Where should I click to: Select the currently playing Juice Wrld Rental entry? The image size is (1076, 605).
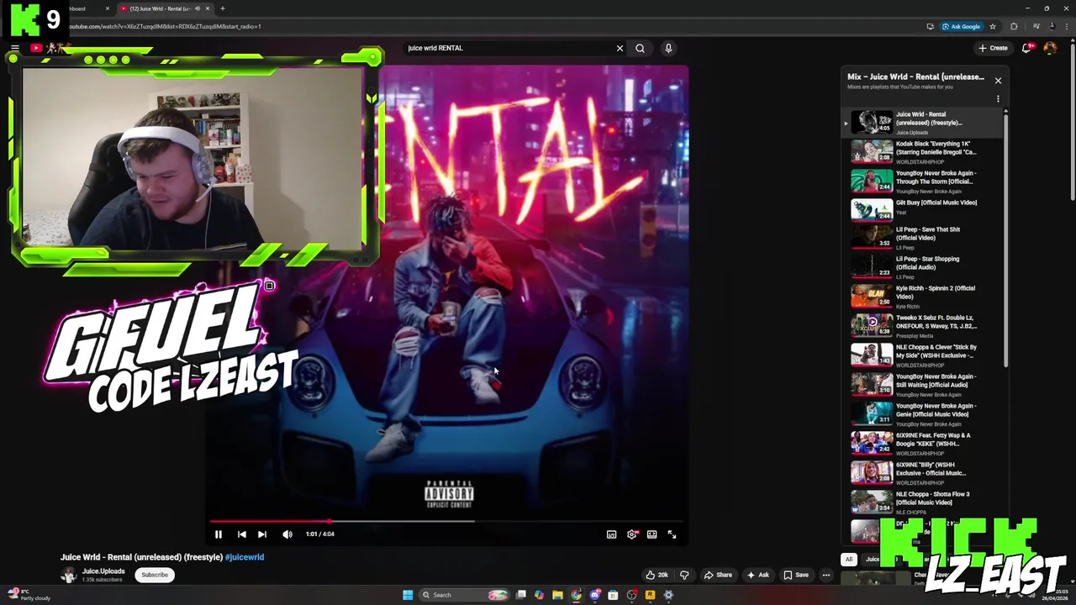click(922, 123)
